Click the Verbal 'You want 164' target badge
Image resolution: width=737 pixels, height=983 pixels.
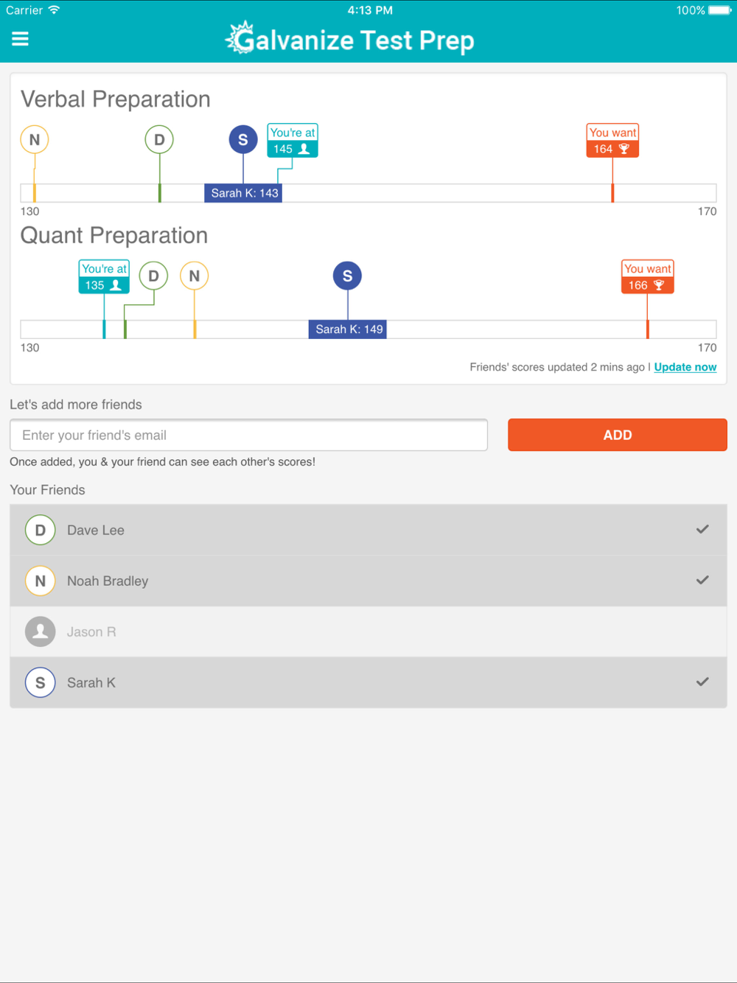(612, 140)
